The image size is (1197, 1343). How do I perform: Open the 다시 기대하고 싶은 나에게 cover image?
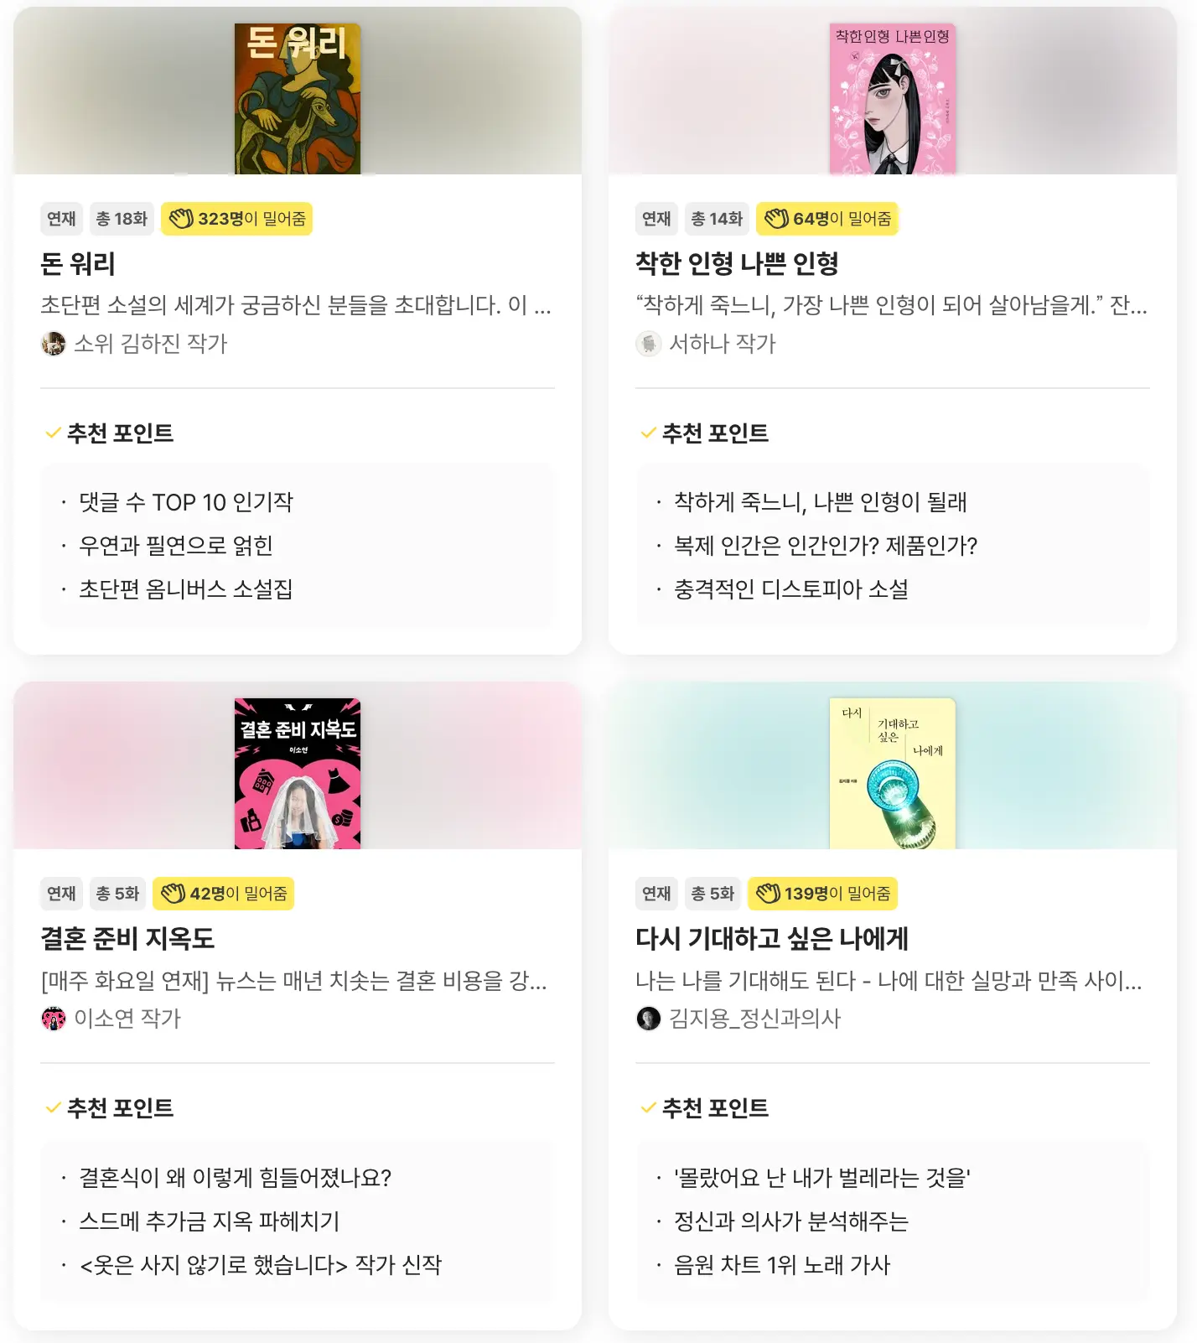893,774
